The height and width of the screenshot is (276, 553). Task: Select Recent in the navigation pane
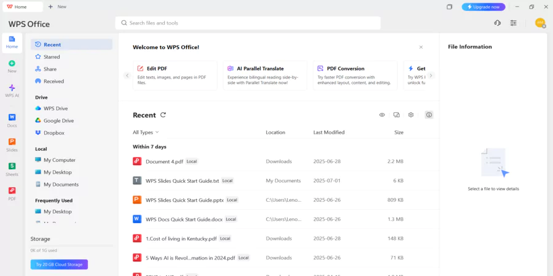click(72, 45)
